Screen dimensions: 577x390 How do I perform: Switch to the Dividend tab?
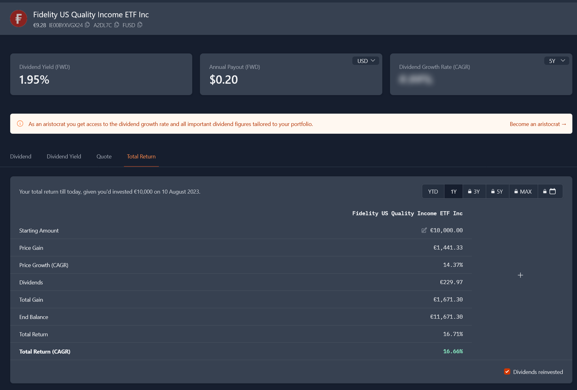21,157
